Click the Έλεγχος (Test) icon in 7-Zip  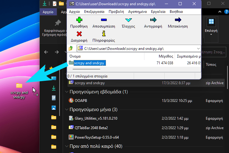pos(128,20)
